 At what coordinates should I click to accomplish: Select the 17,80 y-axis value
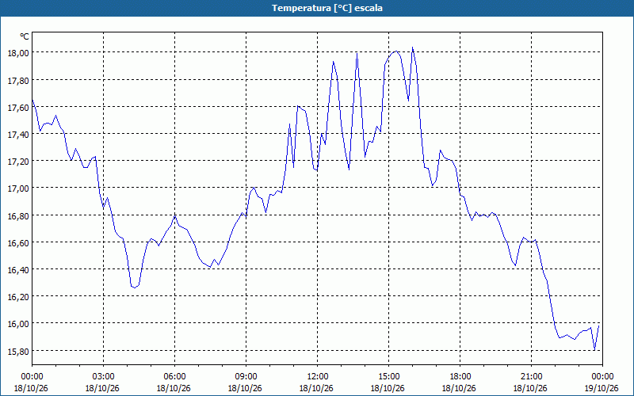pyautogui.click(x=18, y=80)
